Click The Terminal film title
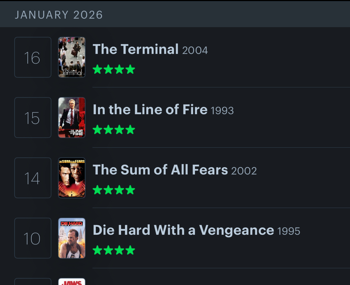The width and height of the screenshot is (350, 285). [135, 49]
